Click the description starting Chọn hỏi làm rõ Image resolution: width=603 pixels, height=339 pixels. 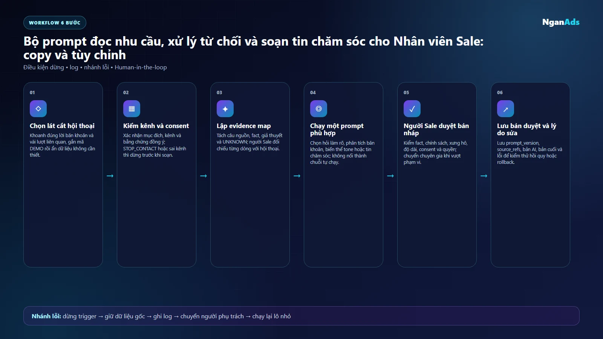coord(342,153)
